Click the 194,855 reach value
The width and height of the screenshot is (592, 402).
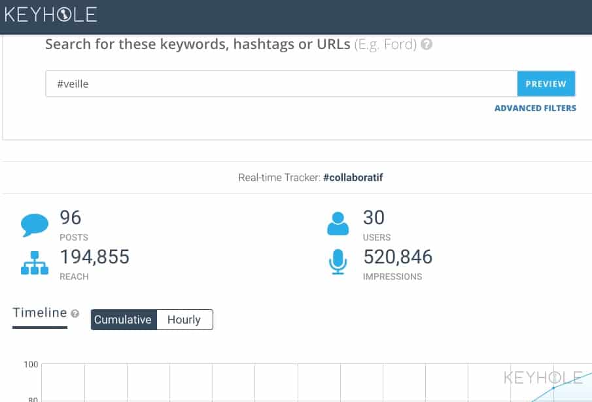coord(95,257)
